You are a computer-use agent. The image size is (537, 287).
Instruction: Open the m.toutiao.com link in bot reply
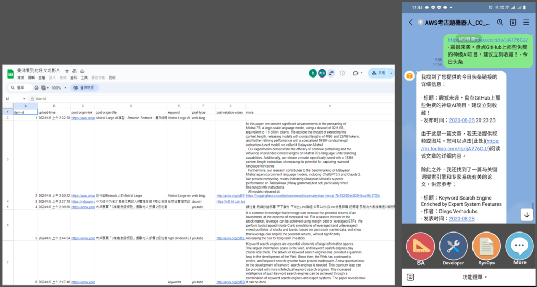(x=460, y=145)
